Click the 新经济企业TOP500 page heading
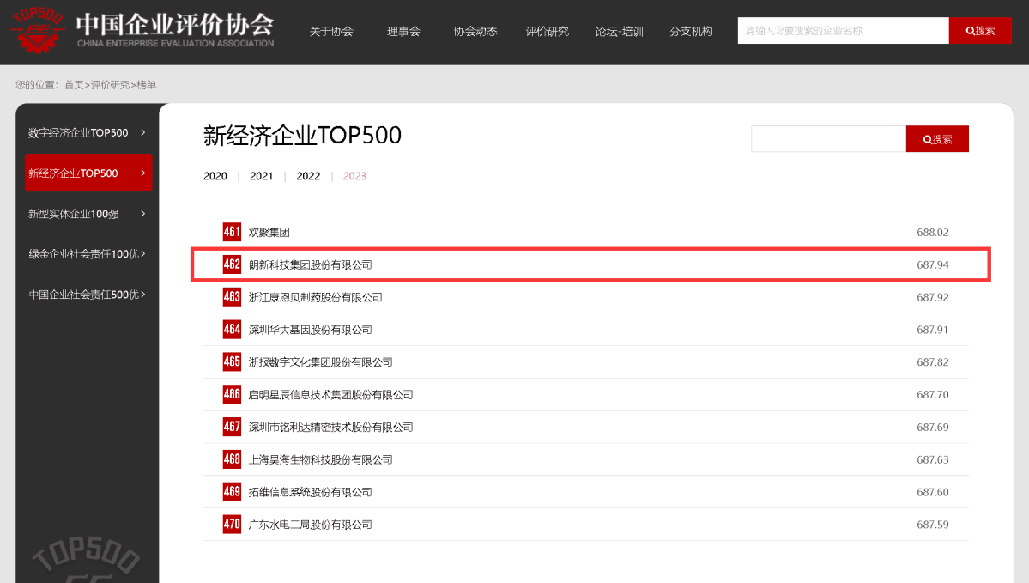 point(302,136)
